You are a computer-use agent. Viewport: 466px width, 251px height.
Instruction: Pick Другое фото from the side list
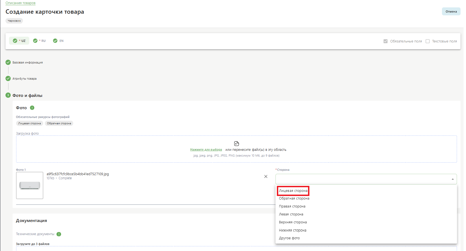tap(289, 238)
